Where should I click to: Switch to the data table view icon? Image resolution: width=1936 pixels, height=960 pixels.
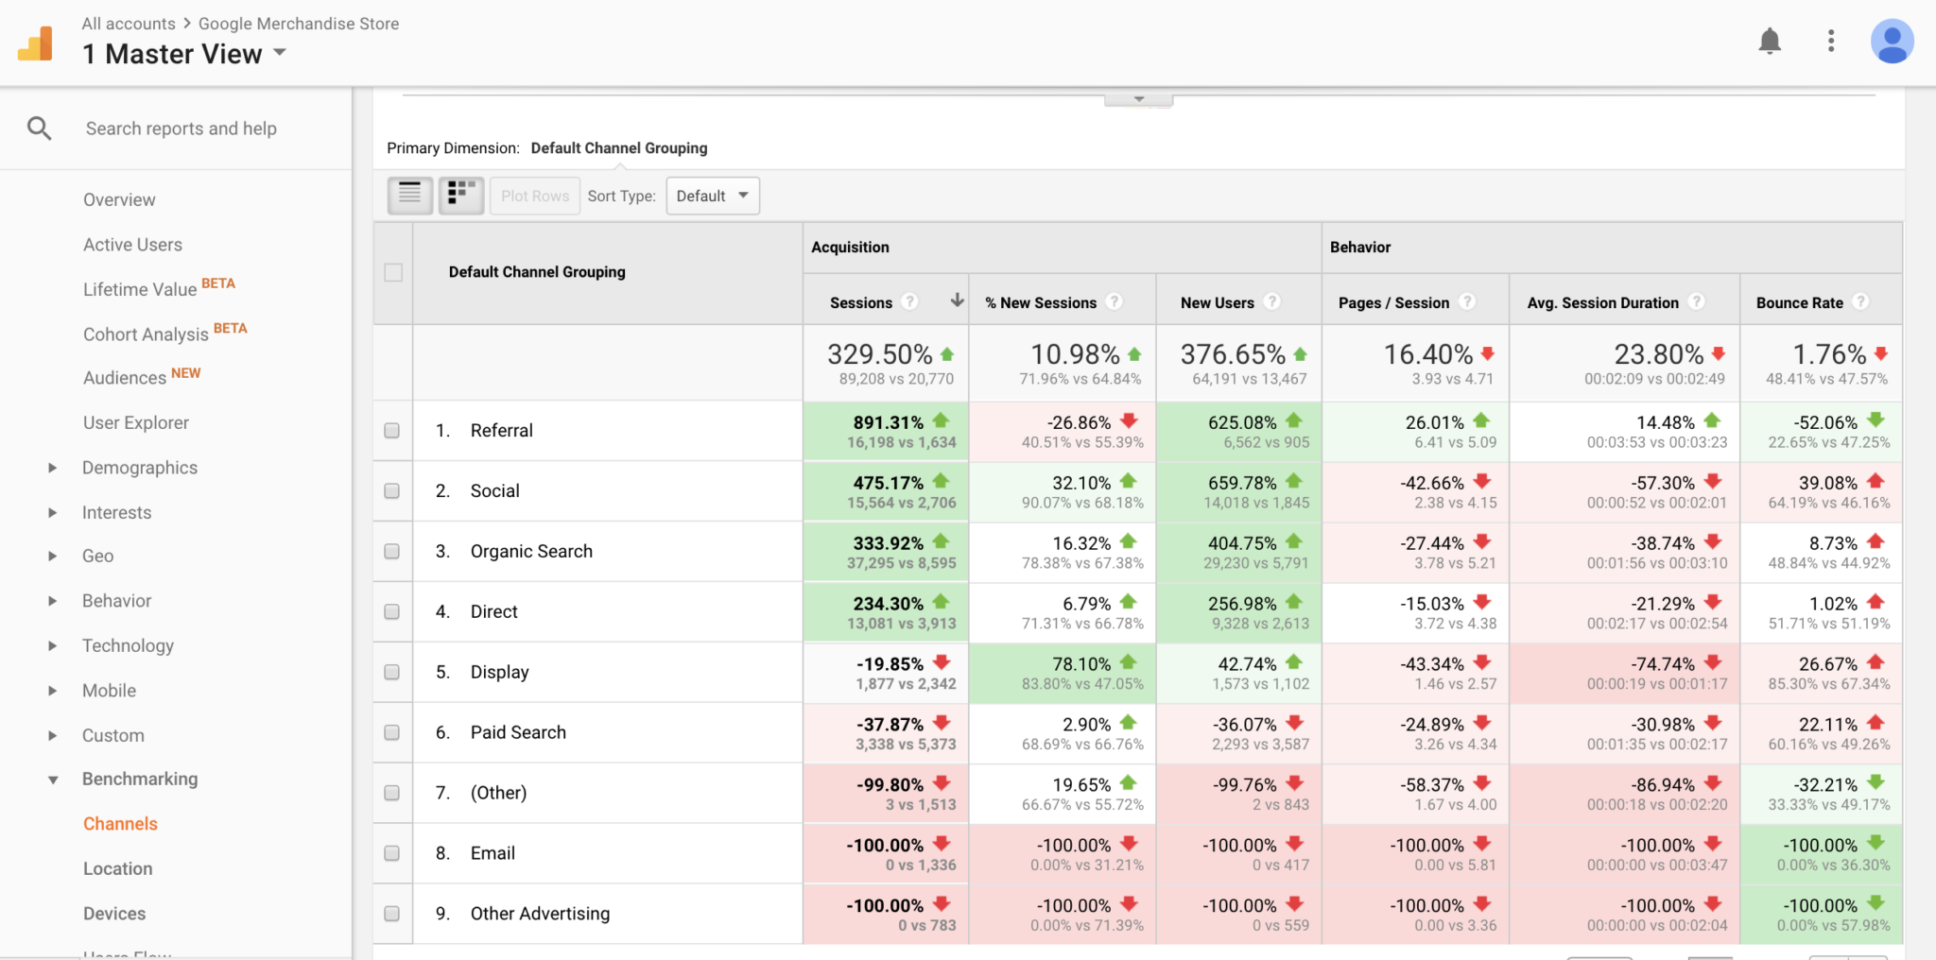coord(410,196)
